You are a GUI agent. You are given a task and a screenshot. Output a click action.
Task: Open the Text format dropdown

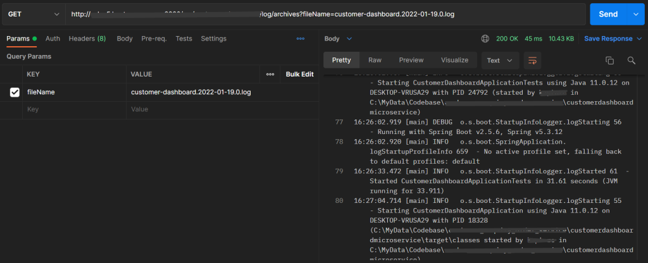(x=500, y=61)
